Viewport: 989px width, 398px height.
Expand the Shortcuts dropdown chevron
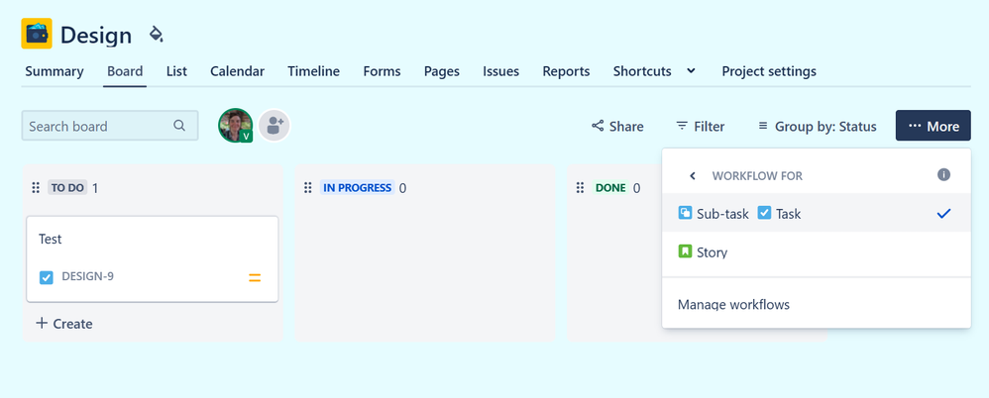692,70
